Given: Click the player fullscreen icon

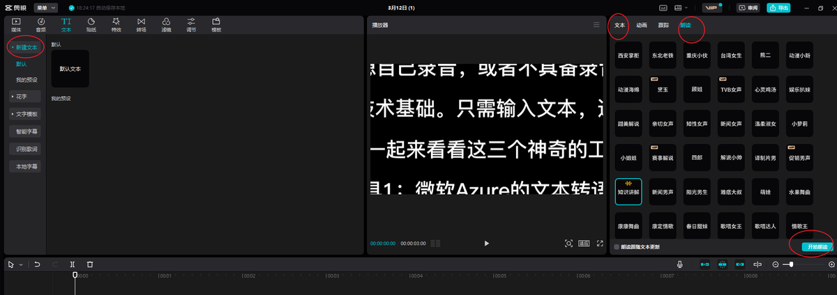Looking at the screenshot, I should pyautogui.click(x=599, y=244).
